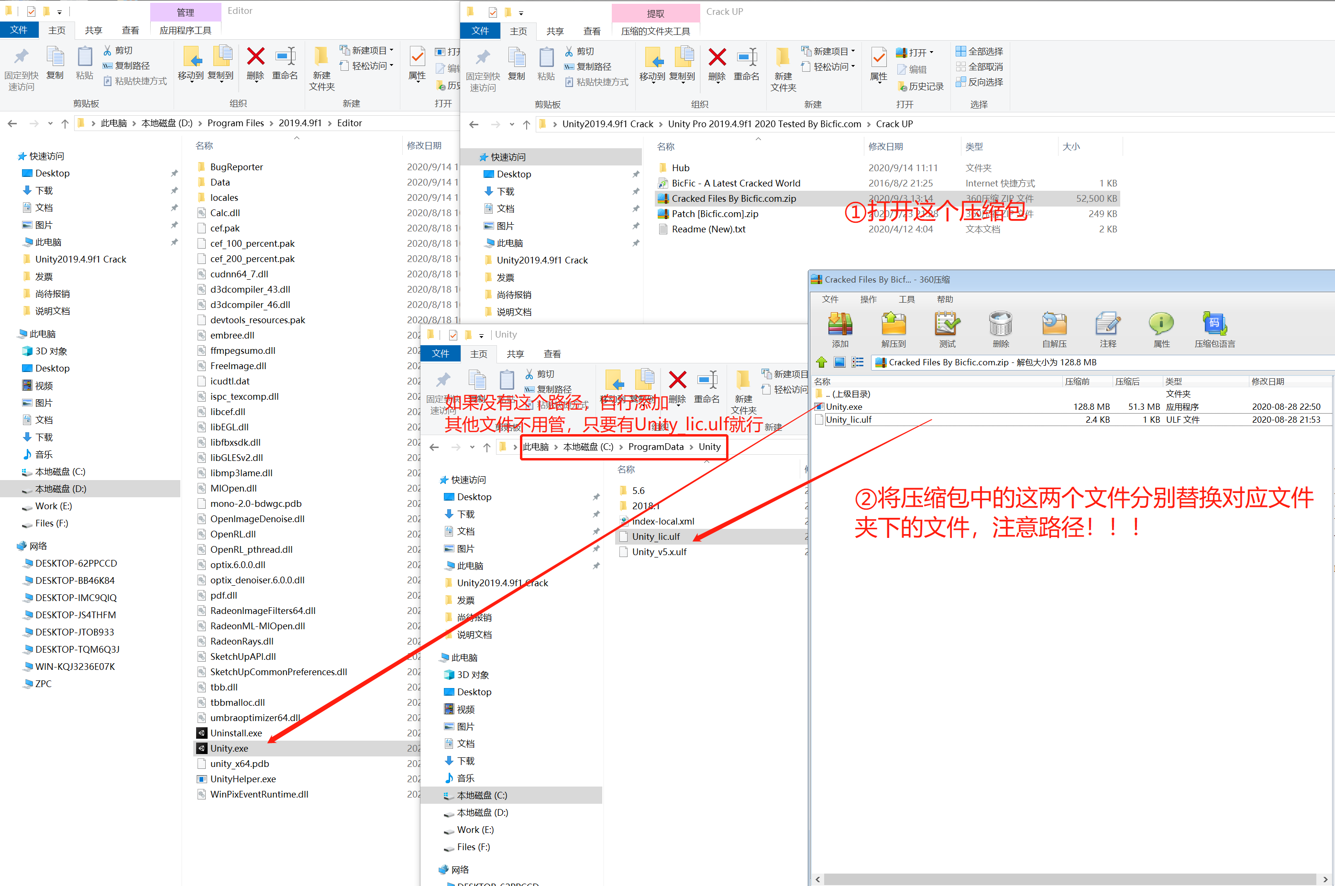Expand recent locations chevron in Crack UP window
The width and height of the screenshot is (1335, 886).
coord(511,124)
